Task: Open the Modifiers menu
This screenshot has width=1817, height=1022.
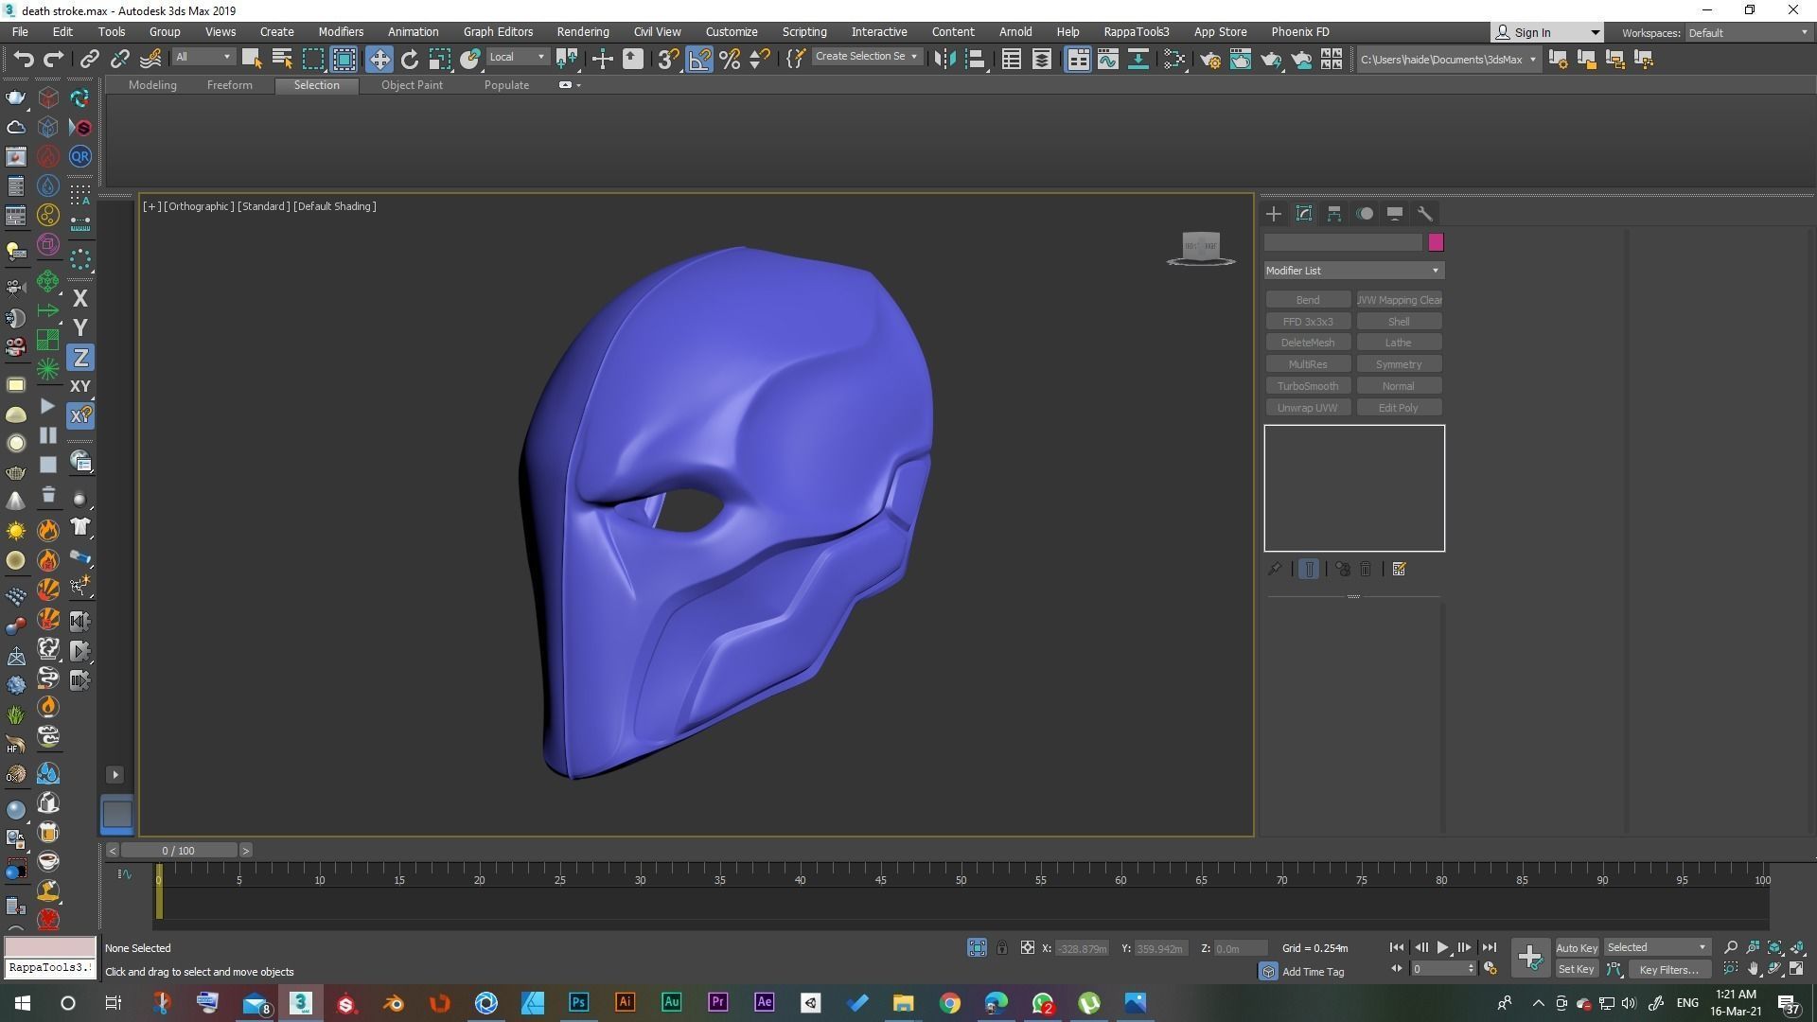Action: coord(341,32)
